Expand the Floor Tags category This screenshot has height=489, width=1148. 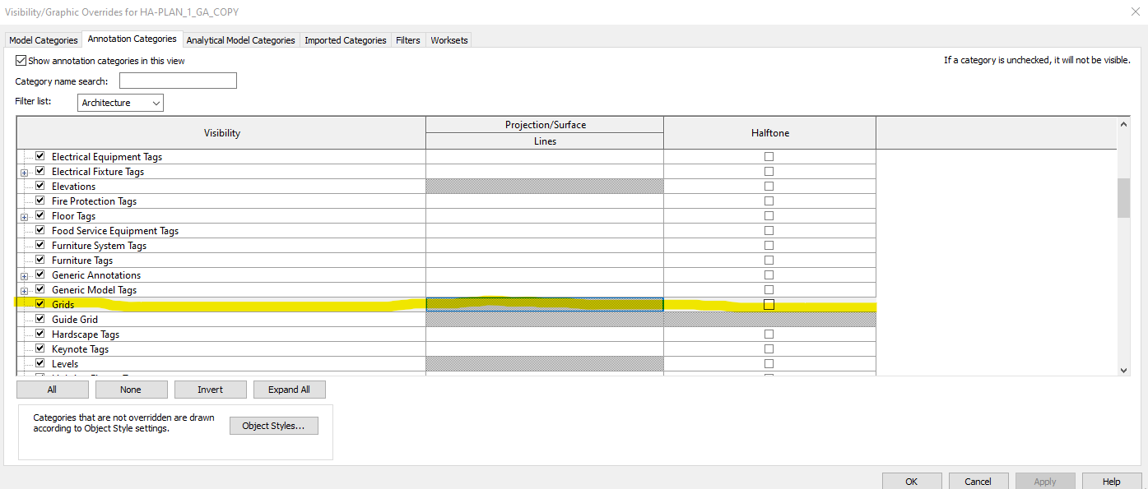pyautogui.click(x=24, y=215)
